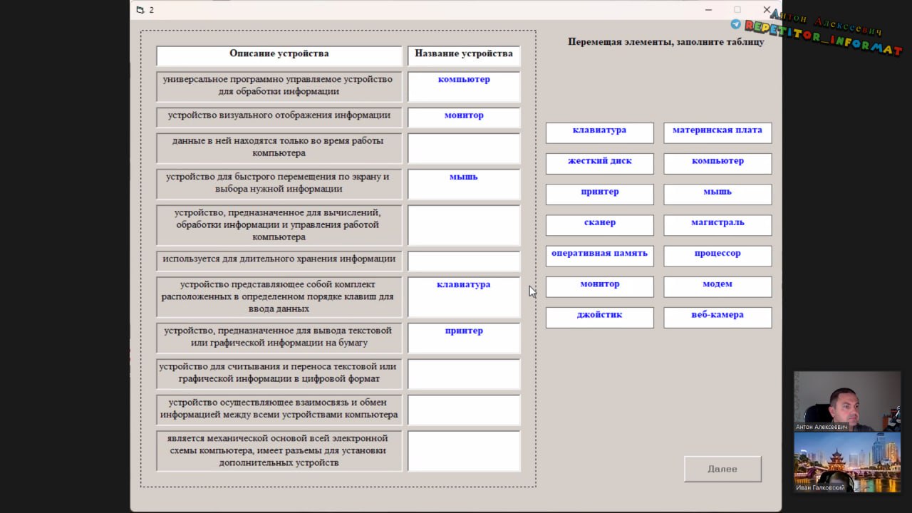Click the description 'универсальное программно управляемое устройство'
The height and width of the screenshot is (513, 912).
tap(279, 86)
